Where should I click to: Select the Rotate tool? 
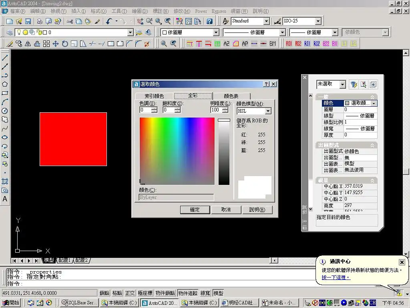pyautogui.click(x=65, y=44)
